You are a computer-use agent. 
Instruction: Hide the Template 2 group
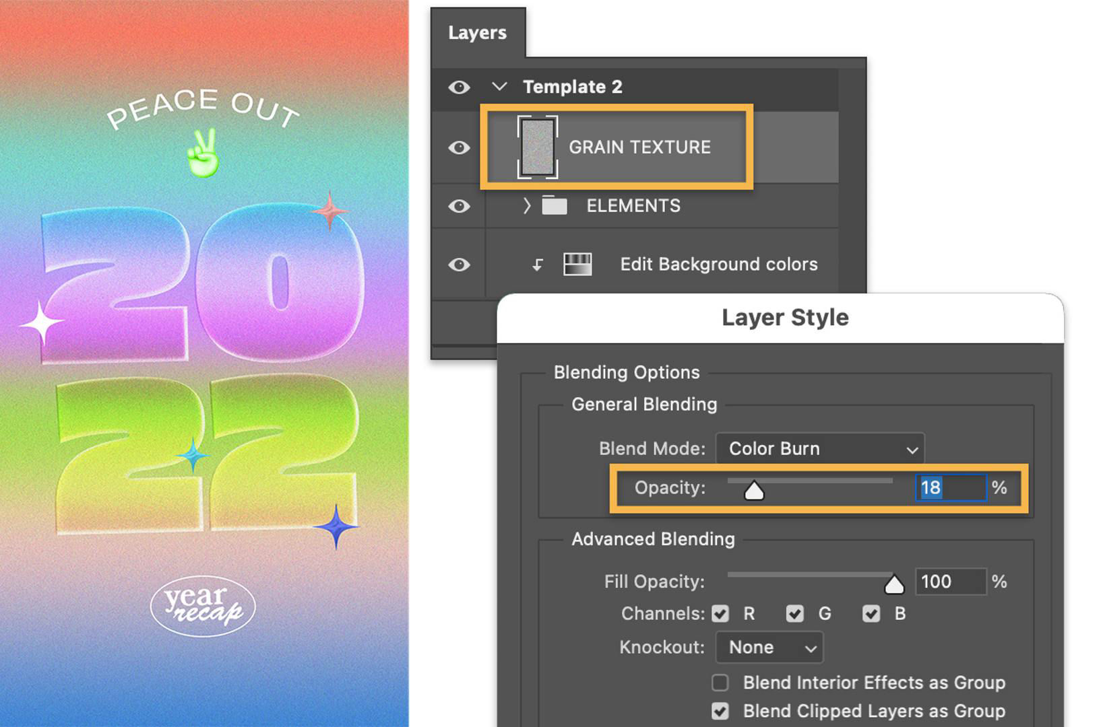click(458, 86)
